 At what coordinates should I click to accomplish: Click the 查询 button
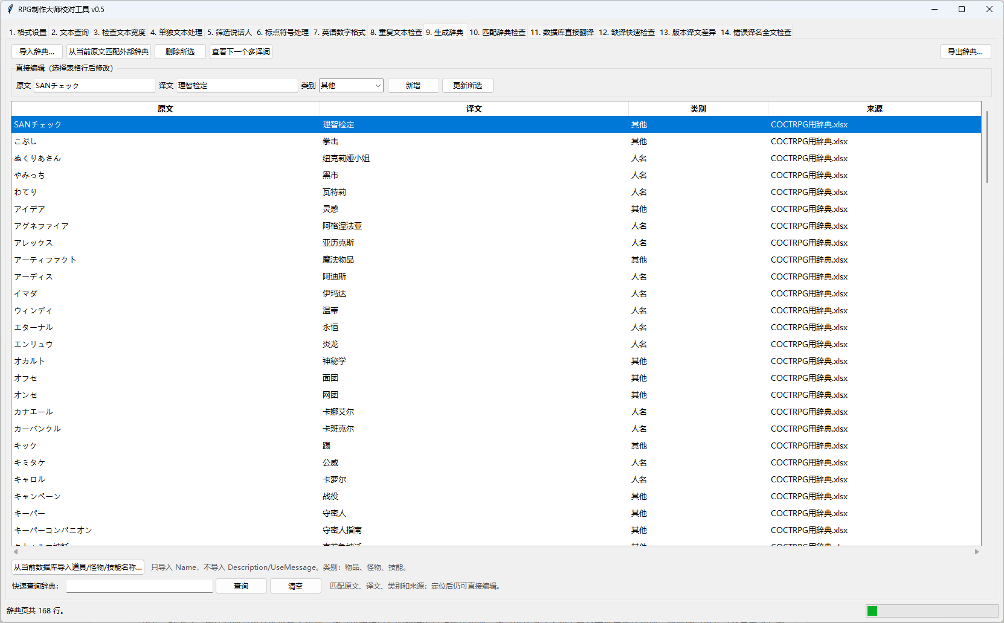241,586
